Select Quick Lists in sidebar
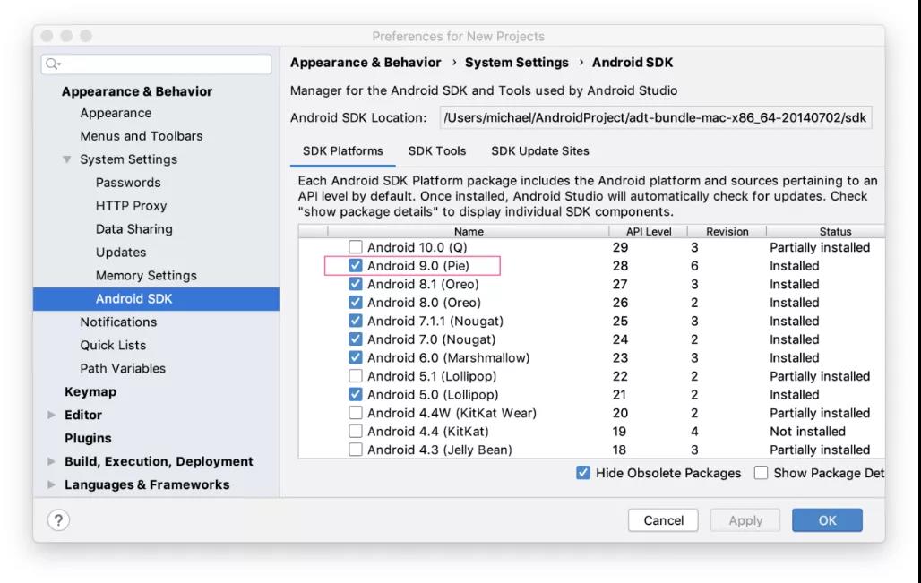This screenshot has width=921, height=583. [114, 345]
